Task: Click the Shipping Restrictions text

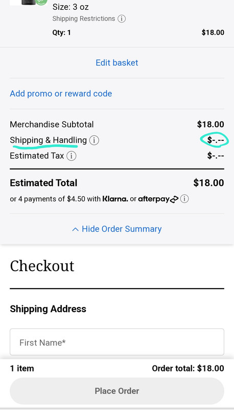Action: click(84, 19)
